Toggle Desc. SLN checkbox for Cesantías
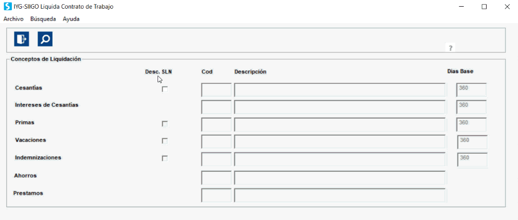 [x=165, y=89]
